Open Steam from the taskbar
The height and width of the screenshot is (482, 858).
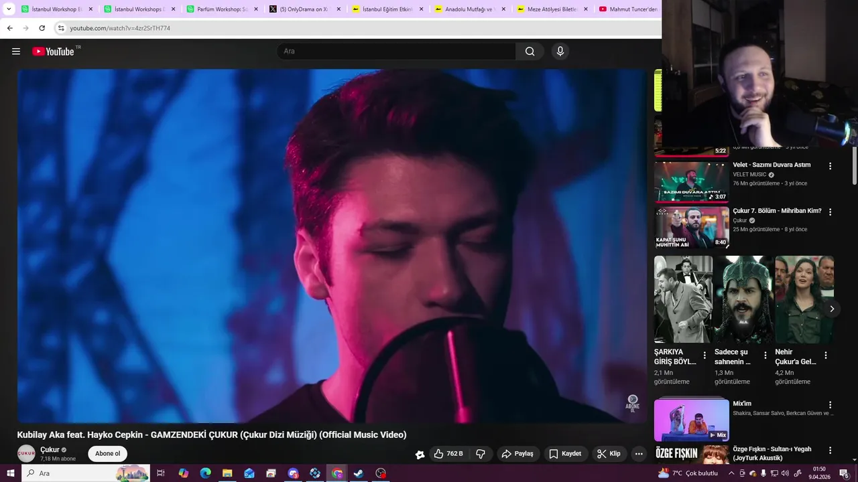click(x=359, y=473)
